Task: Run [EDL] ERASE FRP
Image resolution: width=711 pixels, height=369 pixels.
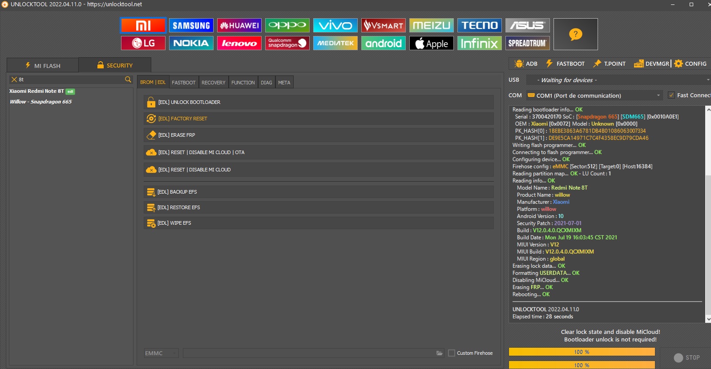Action: [x=319, y=135]
